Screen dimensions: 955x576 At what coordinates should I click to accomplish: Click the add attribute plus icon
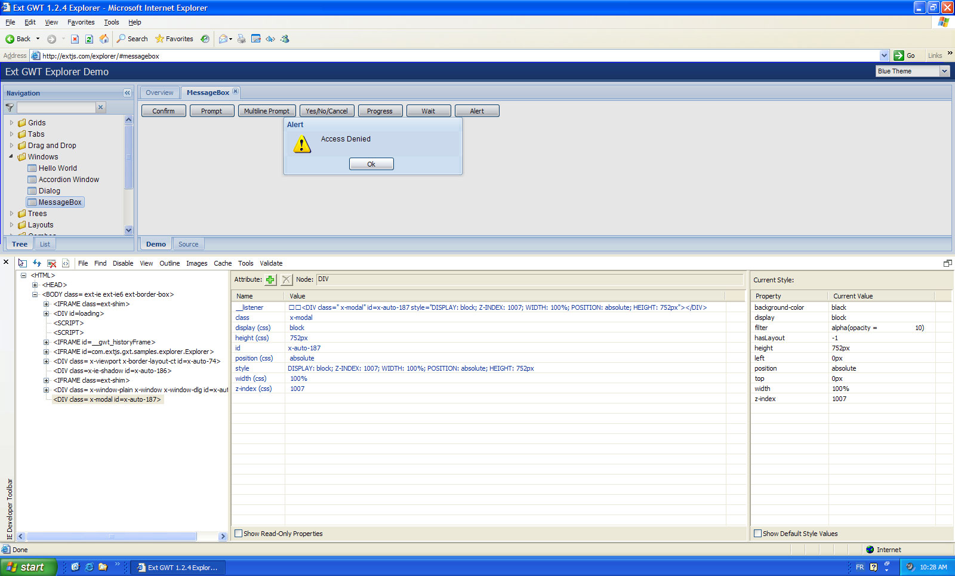click(x=270, y=279)
